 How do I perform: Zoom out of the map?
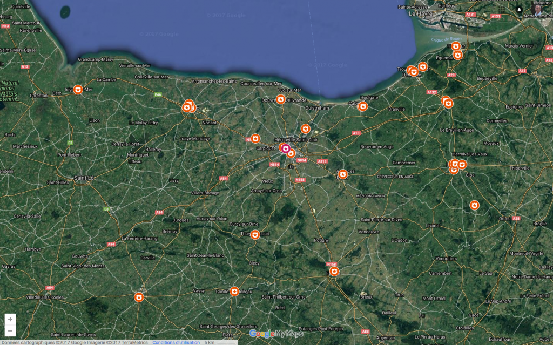[x=10, y=330]
